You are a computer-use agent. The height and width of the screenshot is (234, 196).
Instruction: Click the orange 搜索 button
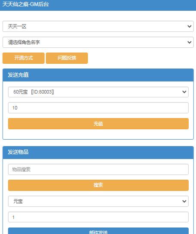click(x=98, y=185)
